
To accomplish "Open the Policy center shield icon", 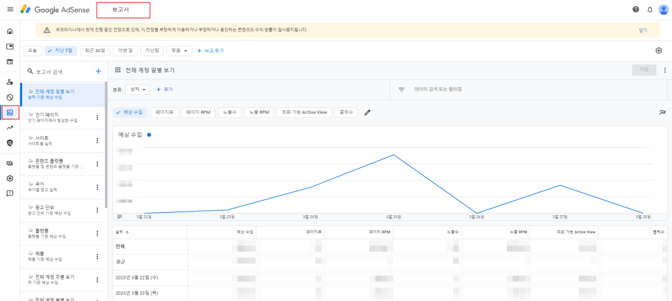I will [x=10, y=142].
